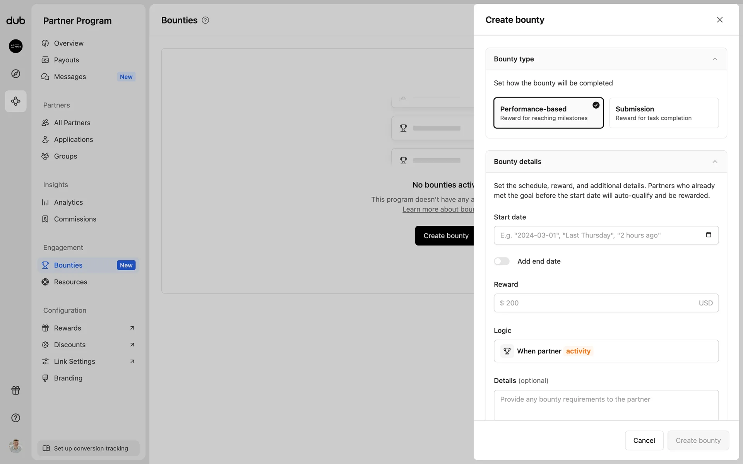The height and width of the screenshot is (464, 743).
Task: Click the partner program network icon
Action: coord(15,101)
